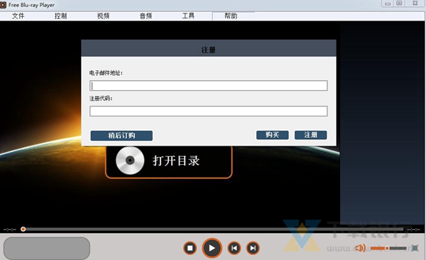Click the gray snapshot panel at bottom-left

coord(47,248)
